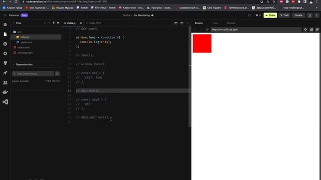Click the rightmost preview address bar icon

pos(317,29)
